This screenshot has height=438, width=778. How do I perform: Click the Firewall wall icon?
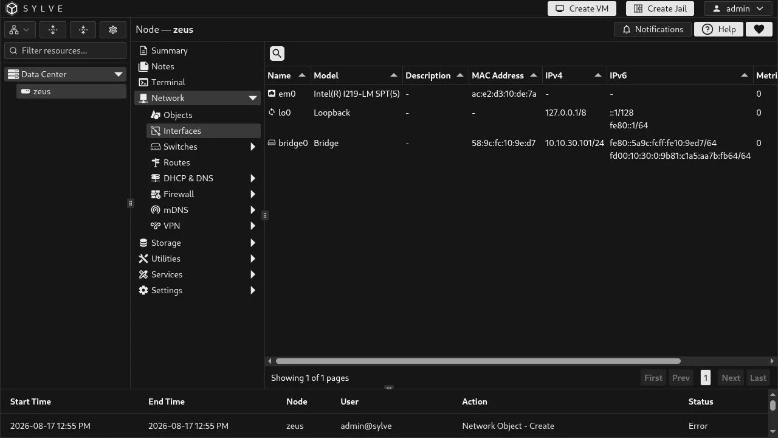point(156,194)
